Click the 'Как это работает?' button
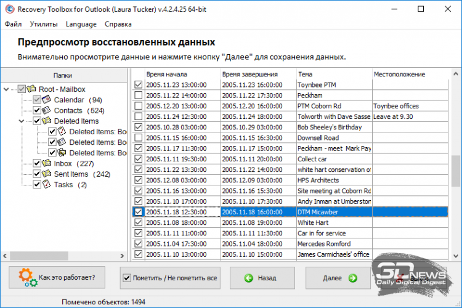The image size is (462, 308). point(57,277)
